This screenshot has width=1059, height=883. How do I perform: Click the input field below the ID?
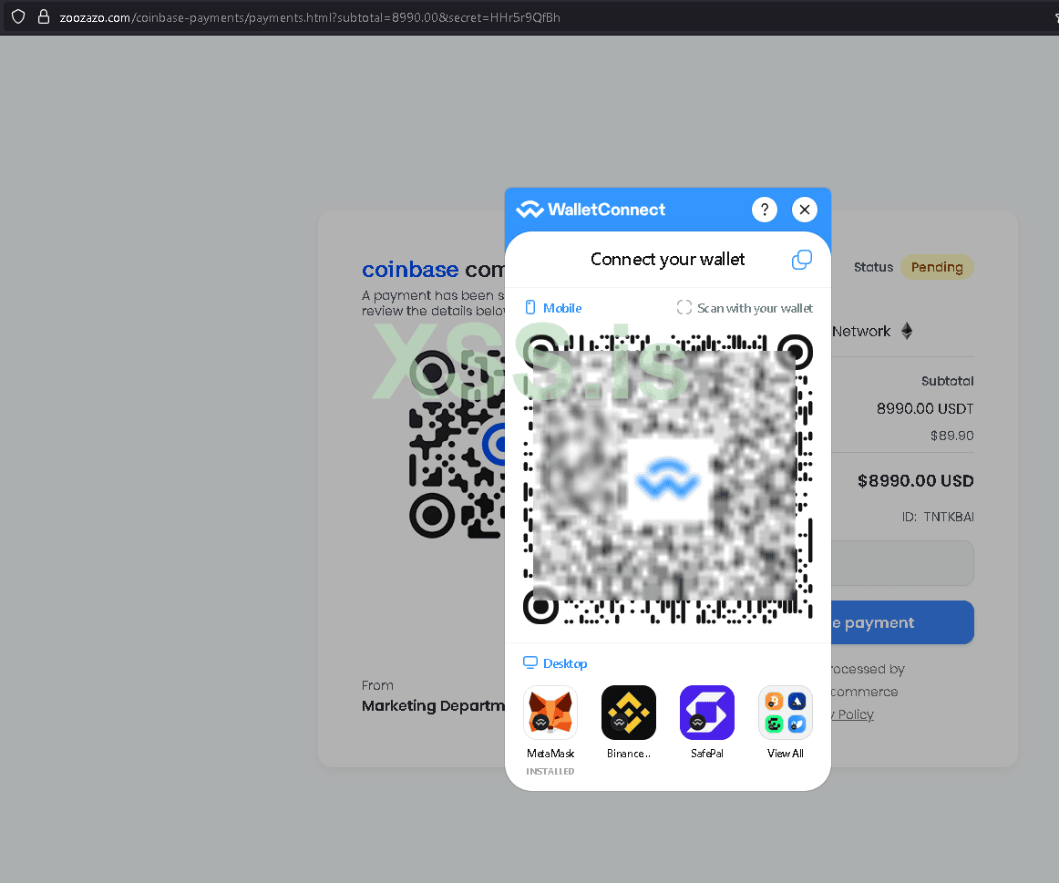coord(902,563)
